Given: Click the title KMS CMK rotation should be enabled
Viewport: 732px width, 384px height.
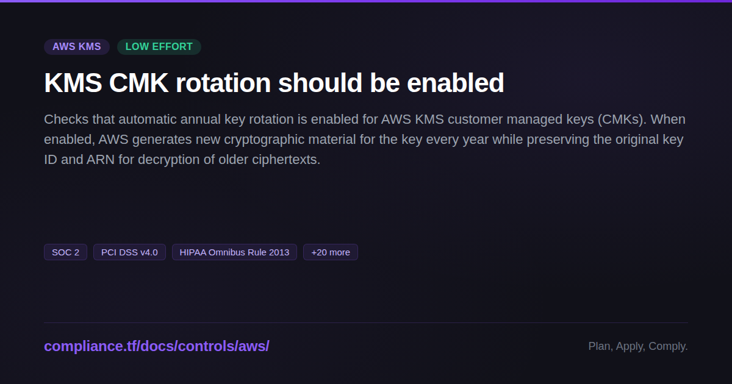Looking at the screenshot, I should (274, 83).
